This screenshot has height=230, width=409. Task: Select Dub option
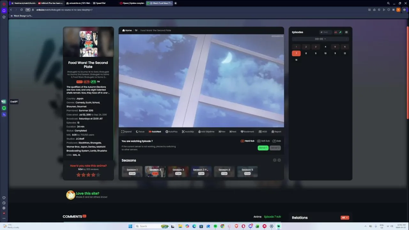pyautogui.click(x=277, y=141)
